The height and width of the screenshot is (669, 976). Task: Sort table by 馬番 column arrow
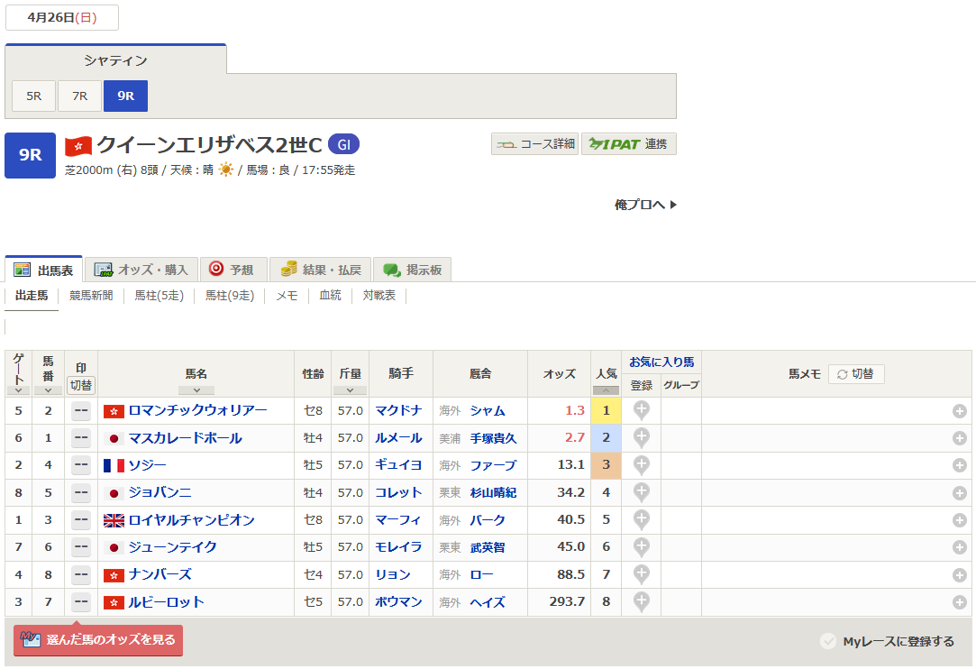click(48, 390)
